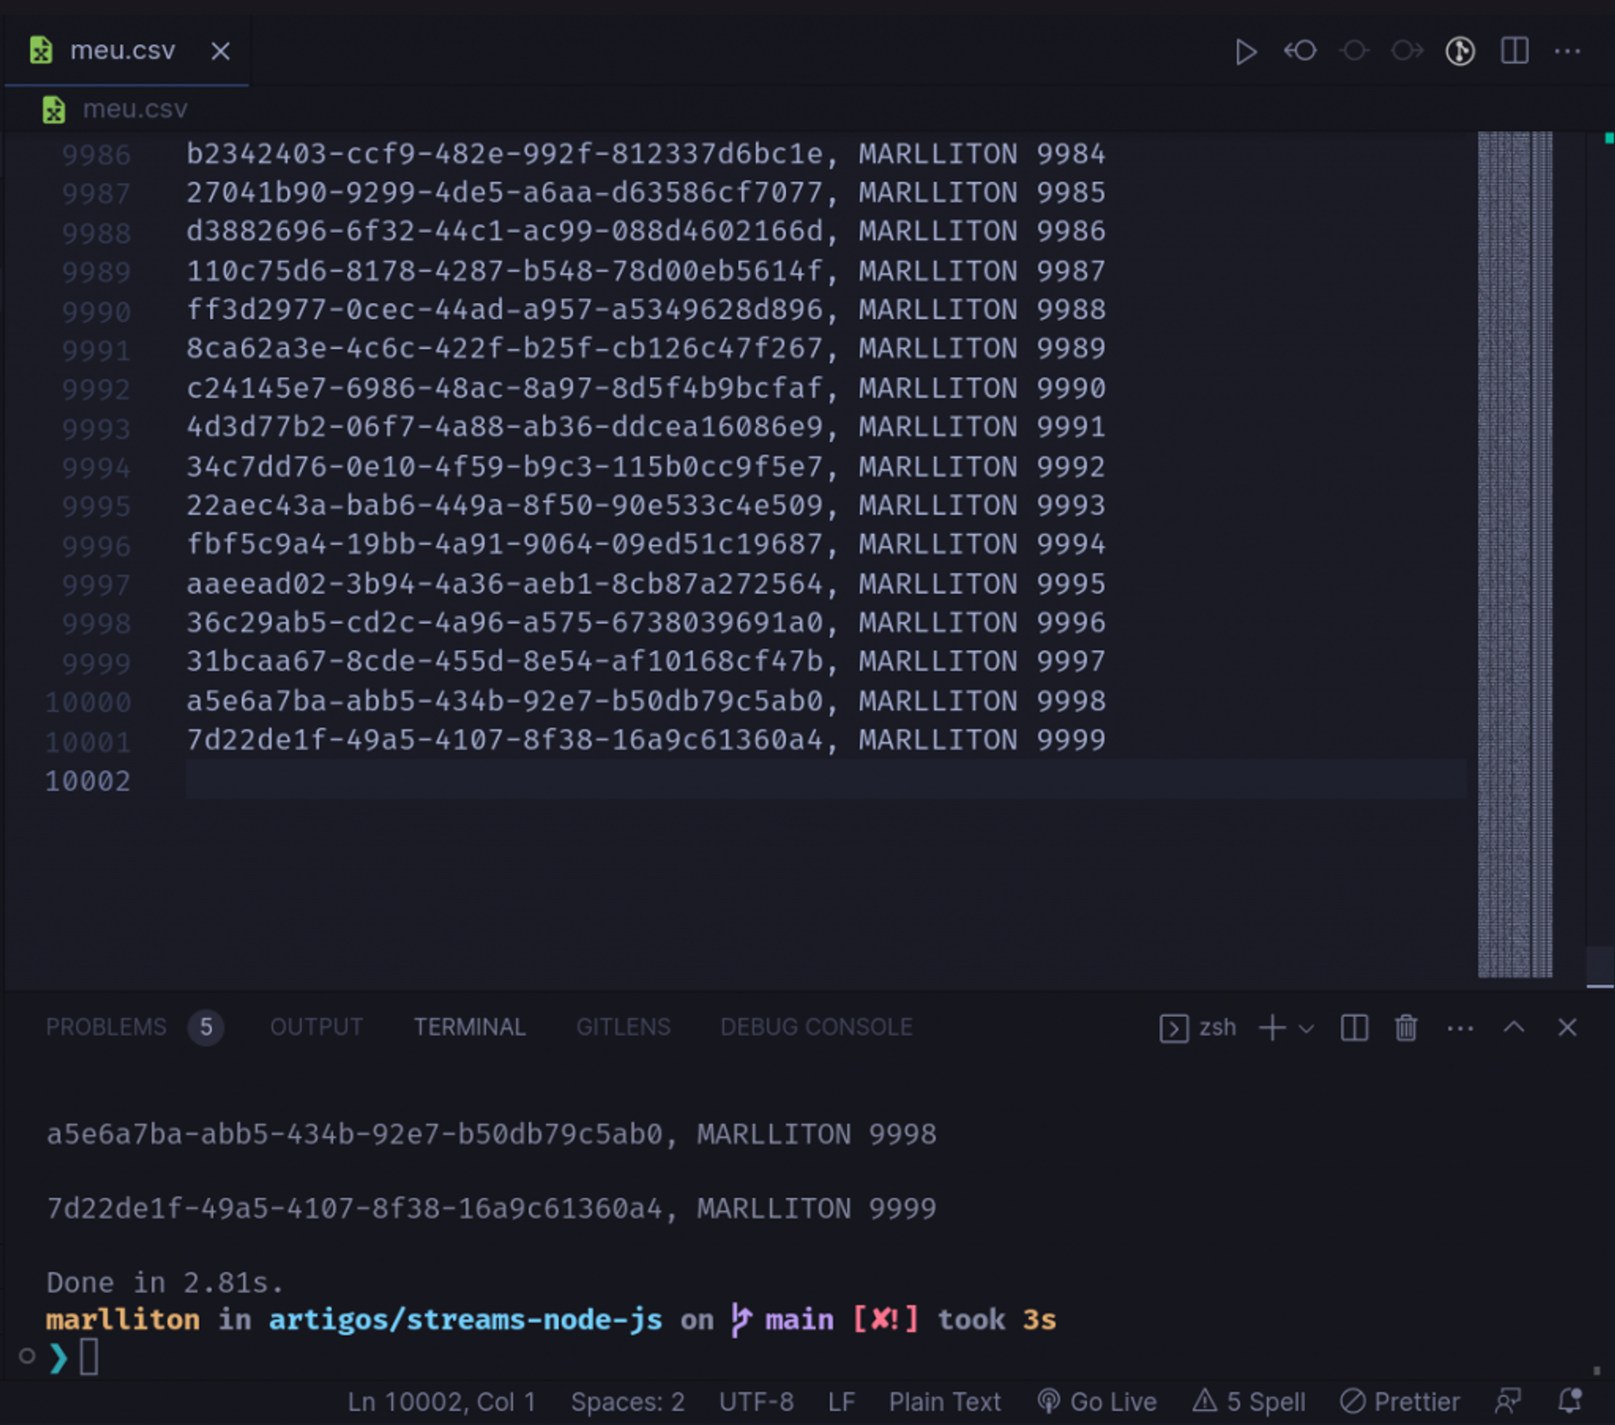Click Spaces: 2 indentation setting
Screen dimensions: 1615x1425
point(627,1402)
